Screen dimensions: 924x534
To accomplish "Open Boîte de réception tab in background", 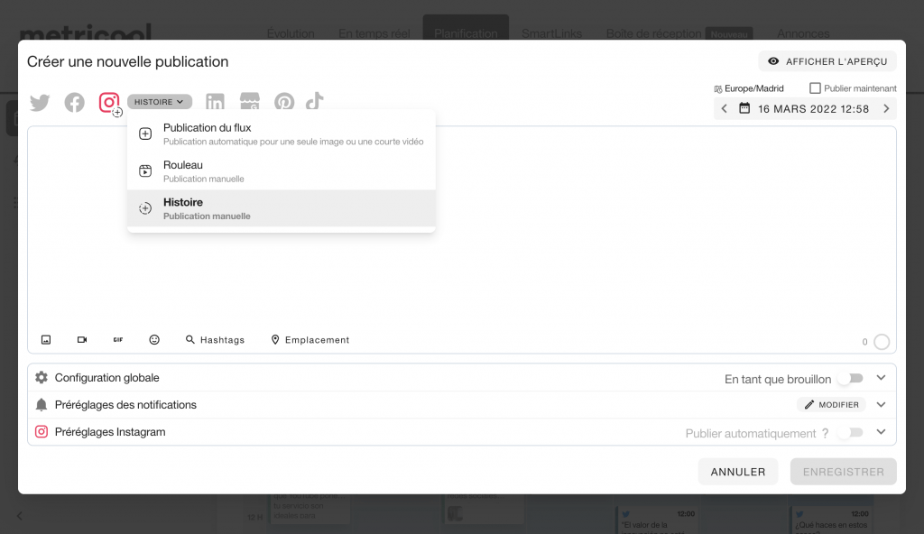I will pyautogui.click(x=653, y=33).
